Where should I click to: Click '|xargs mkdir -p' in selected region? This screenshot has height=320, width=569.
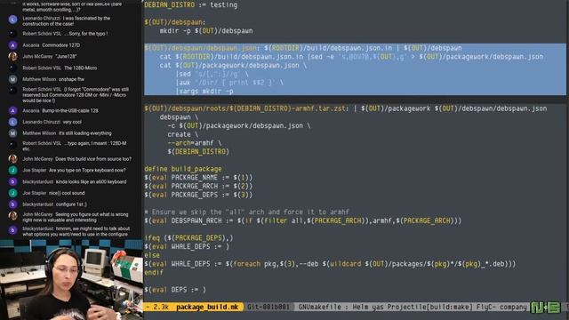204,91
